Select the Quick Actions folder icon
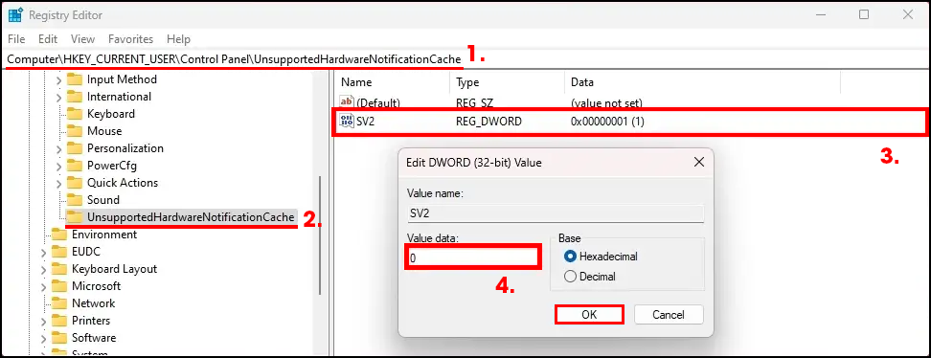The image size is (931, 358). click(x=74, y=183)
